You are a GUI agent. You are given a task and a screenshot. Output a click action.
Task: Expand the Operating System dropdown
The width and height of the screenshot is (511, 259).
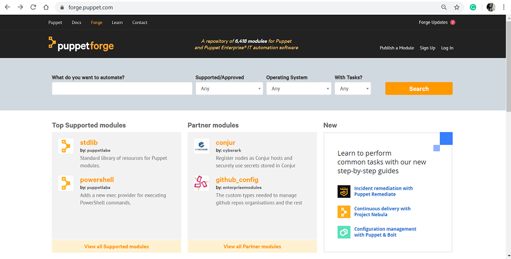pos(298,89)
